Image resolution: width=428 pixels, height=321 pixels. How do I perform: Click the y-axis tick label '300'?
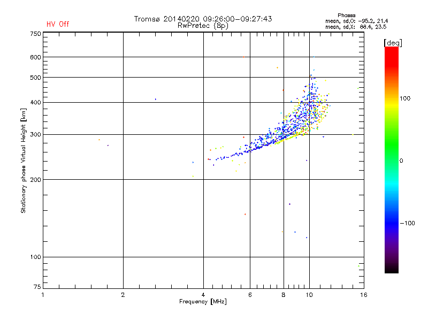point(35,135)
